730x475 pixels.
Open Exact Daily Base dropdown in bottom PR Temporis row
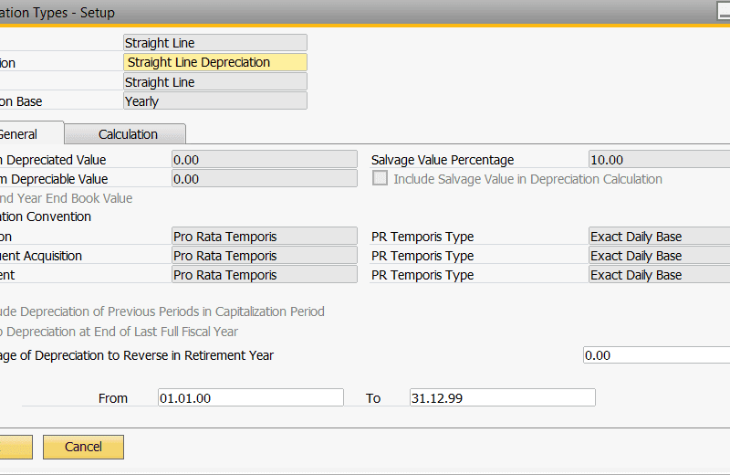pyautogui.click(x=659, y=275)
